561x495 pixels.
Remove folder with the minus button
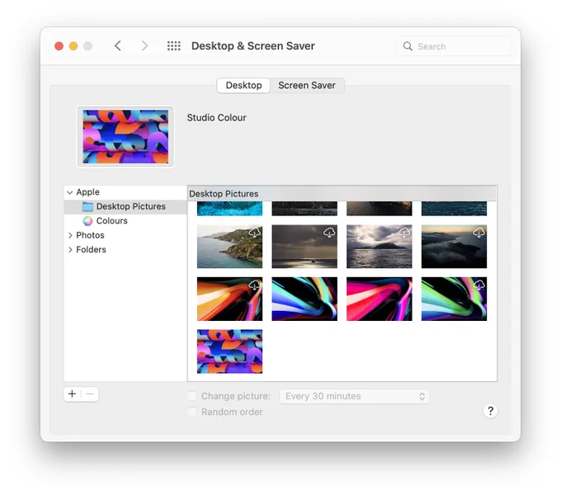90,394
